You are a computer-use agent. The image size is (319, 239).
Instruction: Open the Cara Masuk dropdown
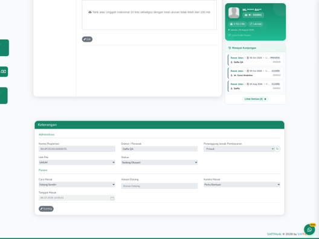coord(77,185)
